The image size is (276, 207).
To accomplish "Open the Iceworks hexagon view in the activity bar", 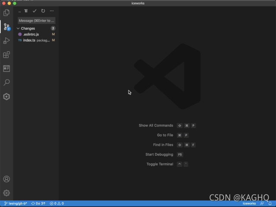I will click(6, 96).
